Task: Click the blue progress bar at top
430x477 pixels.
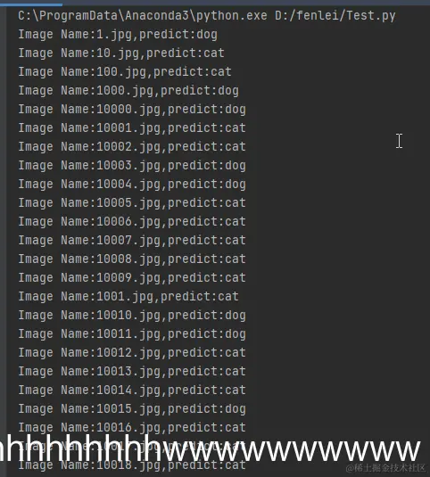Action: [x=31, y=4]
